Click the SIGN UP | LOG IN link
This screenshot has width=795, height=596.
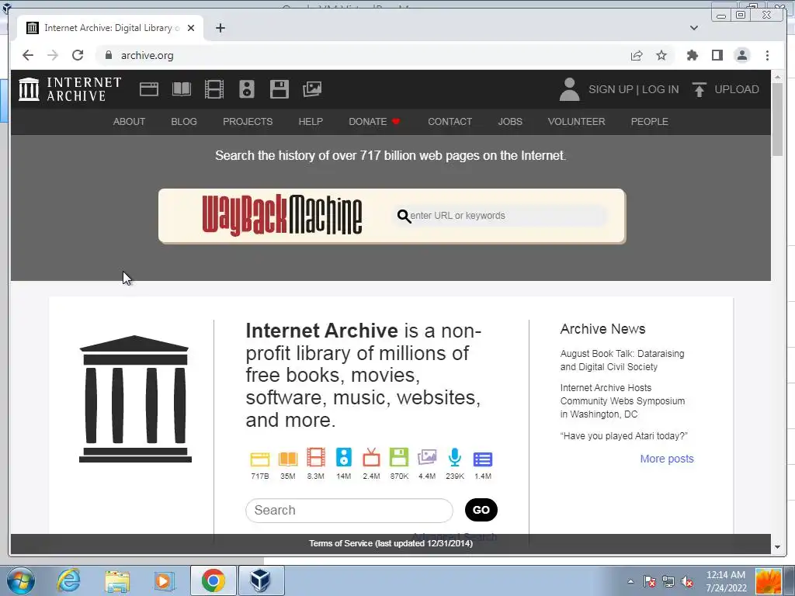click(x=634, y=89)
